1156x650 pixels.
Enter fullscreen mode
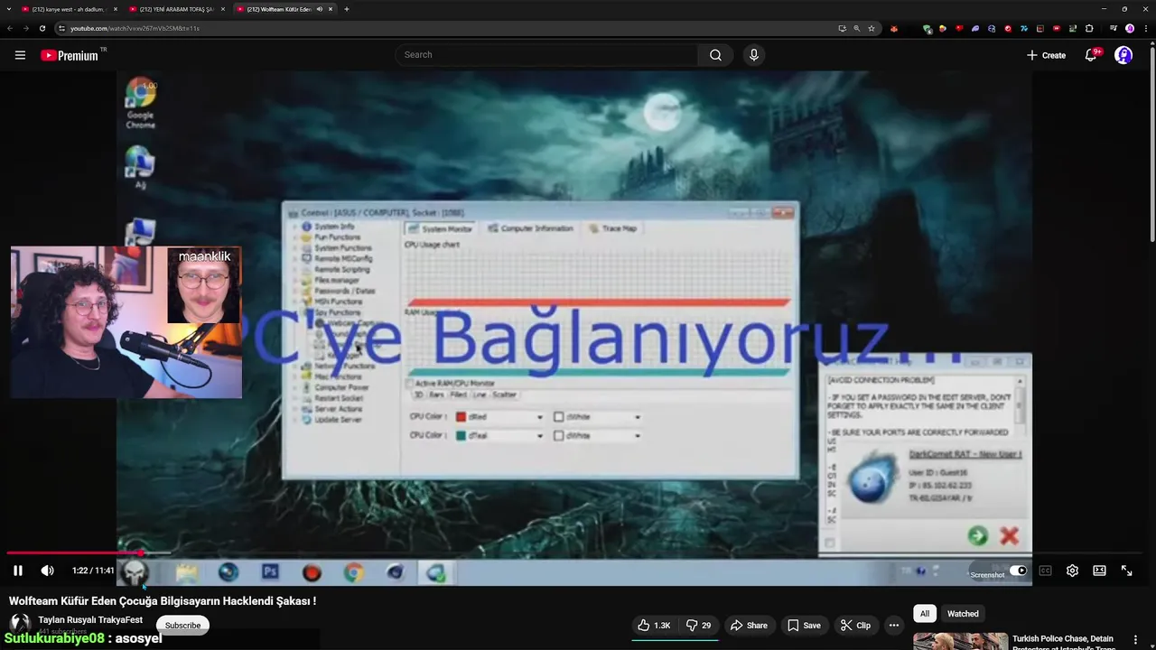coord(1126,571)
